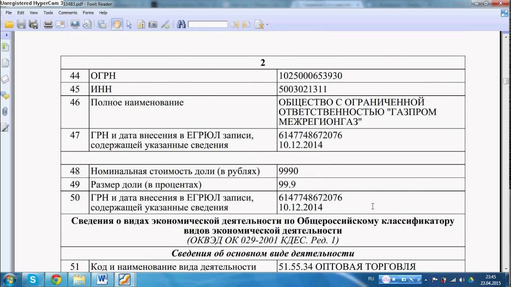Click the pen with green check icon
511x287 pixels.
(165, 25)
